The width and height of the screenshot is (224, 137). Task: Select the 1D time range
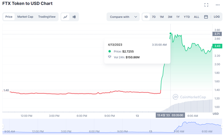click(146, 17)
